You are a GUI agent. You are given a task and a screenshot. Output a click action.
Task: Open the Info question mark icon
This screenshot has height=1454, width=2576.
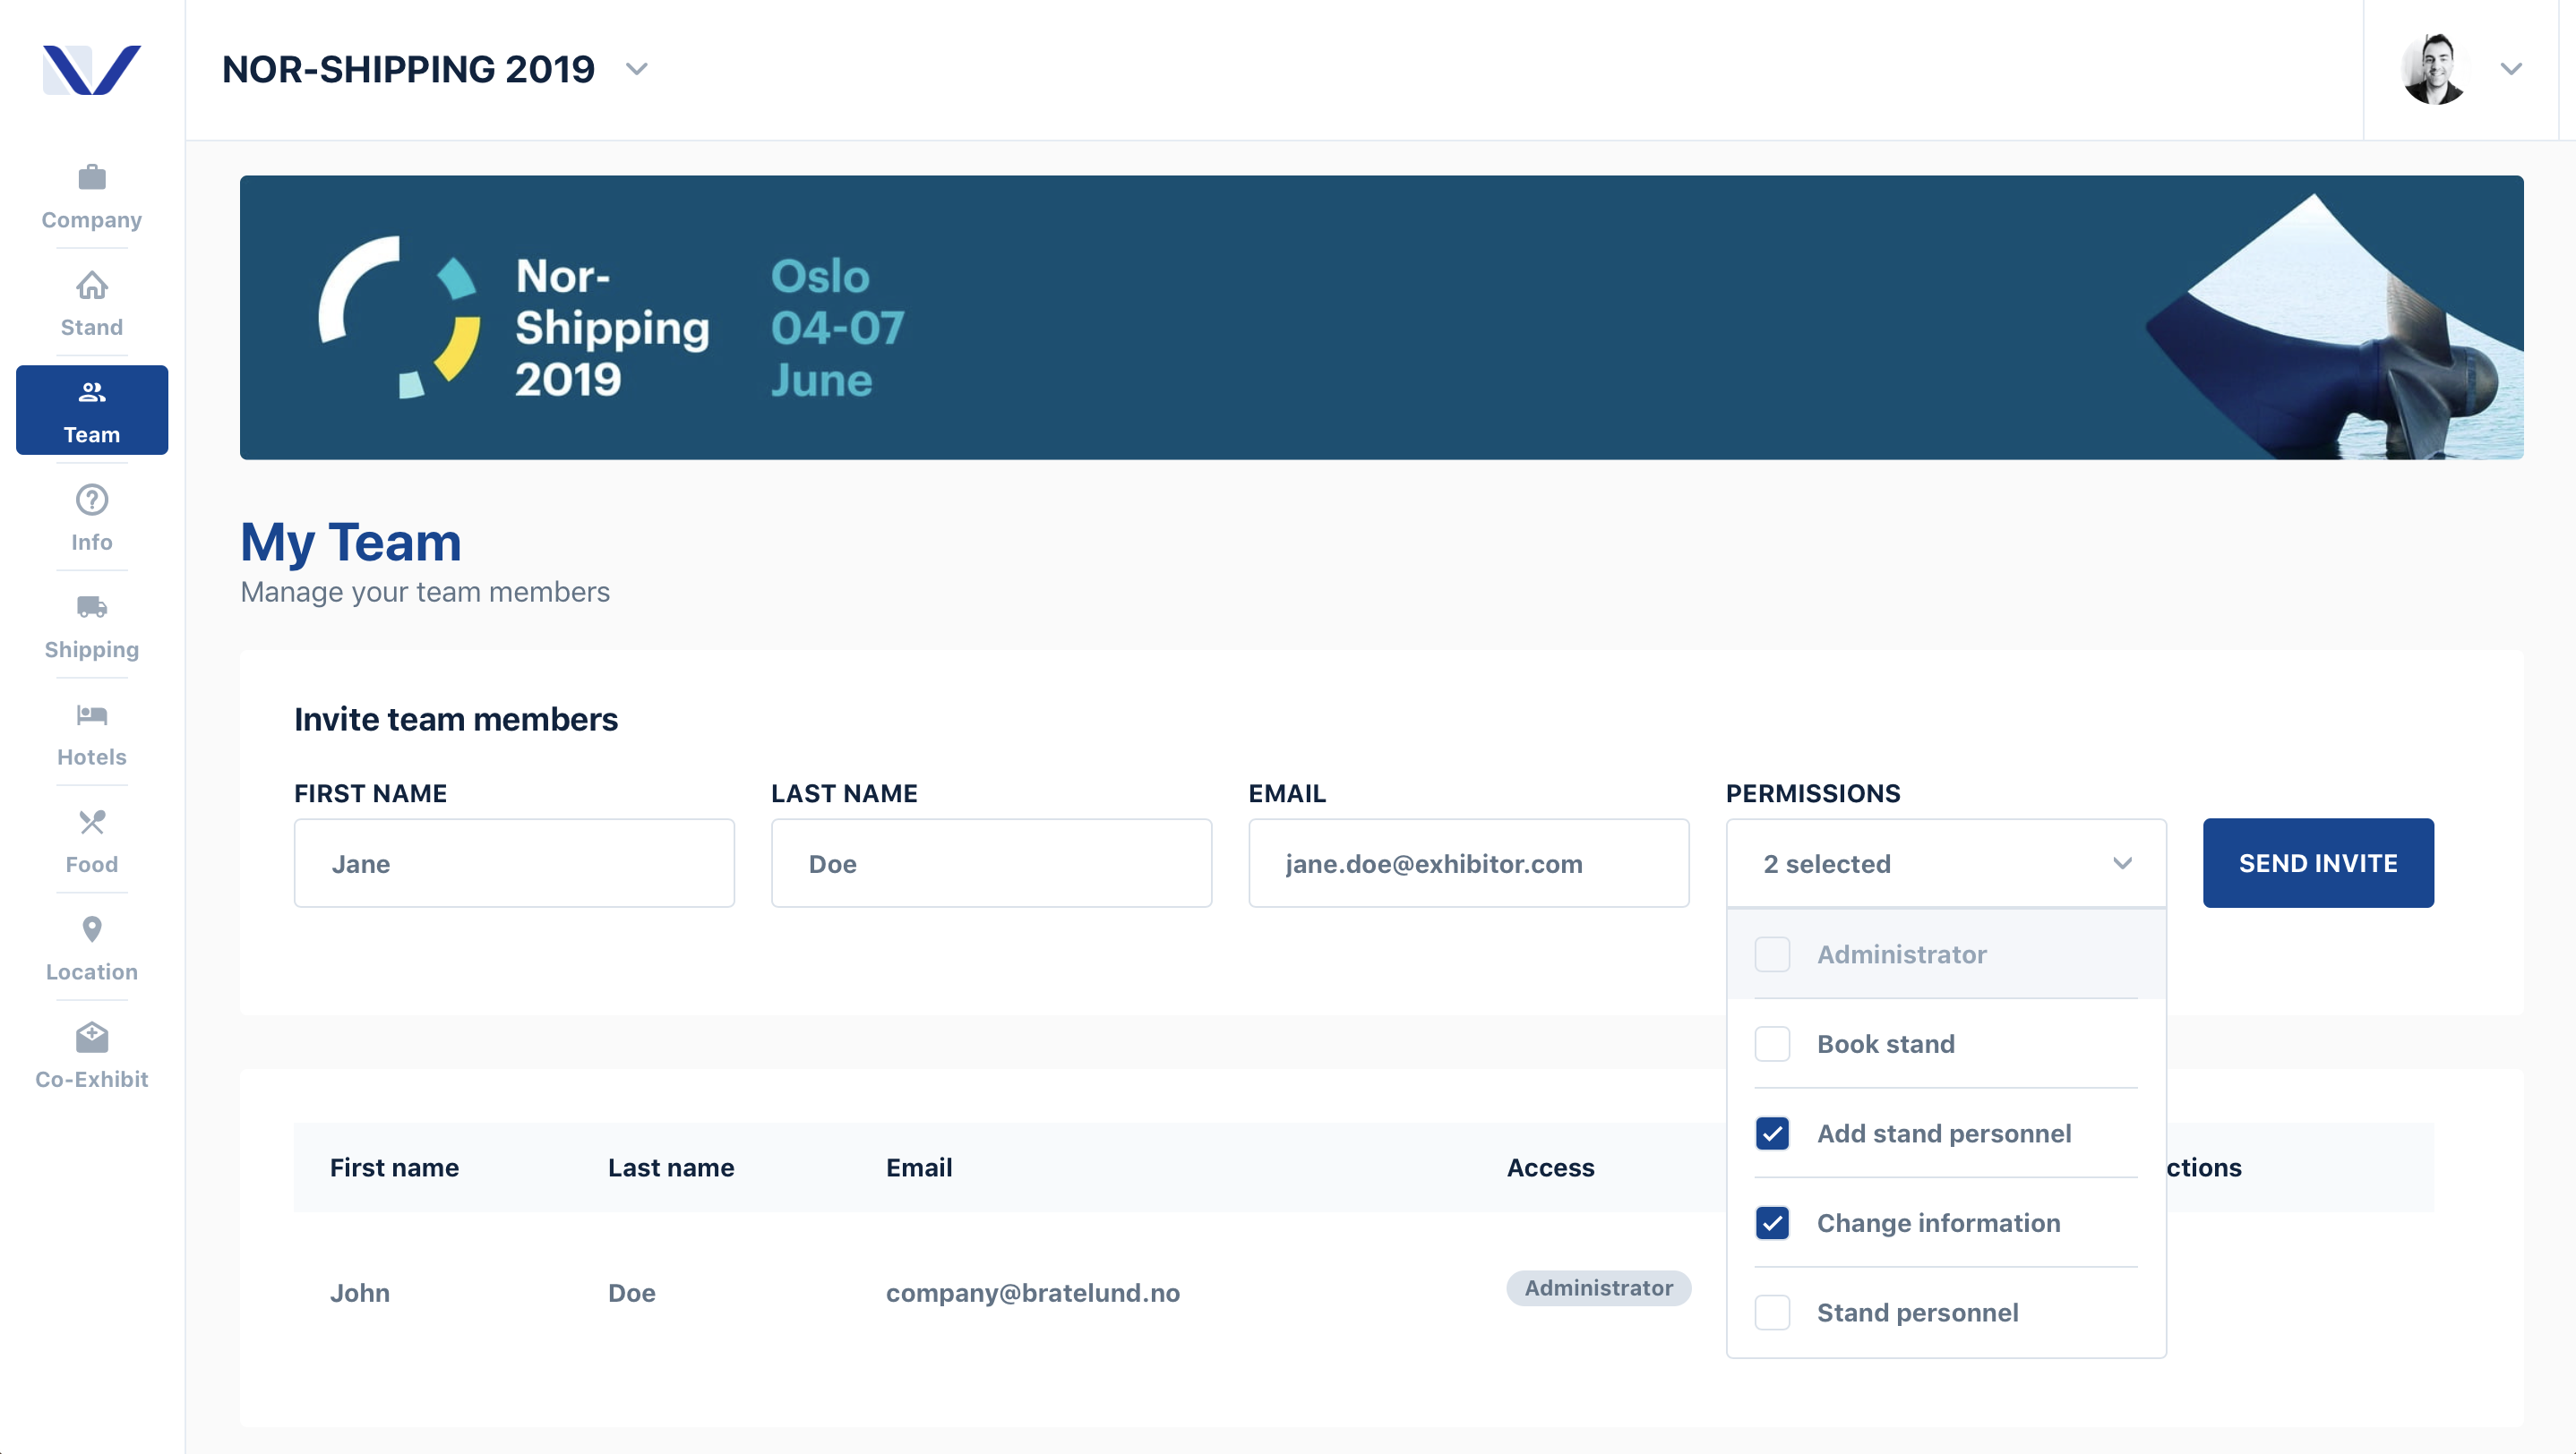coord(91,500)
